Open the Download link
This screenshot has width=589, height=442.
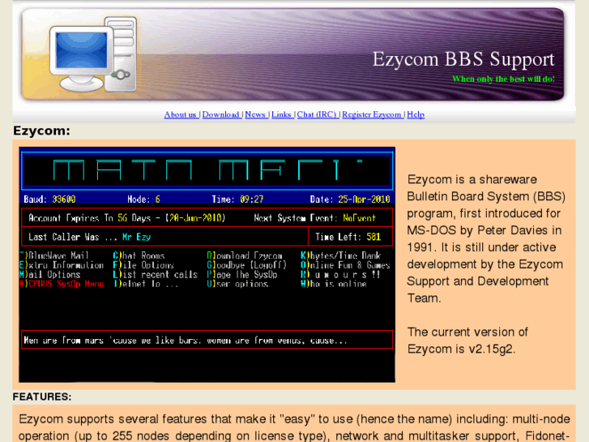click(222, 114)
